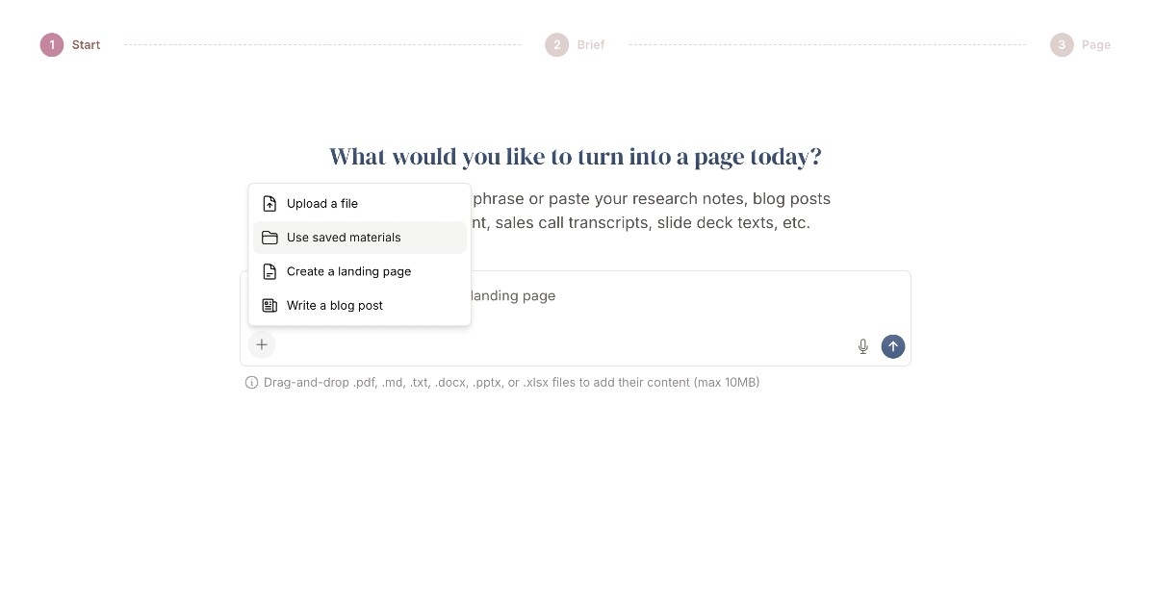Click the folder icon for saved materials
Image resolution: width=1155 pixels, height=606 pixels.
click(270, 238)
